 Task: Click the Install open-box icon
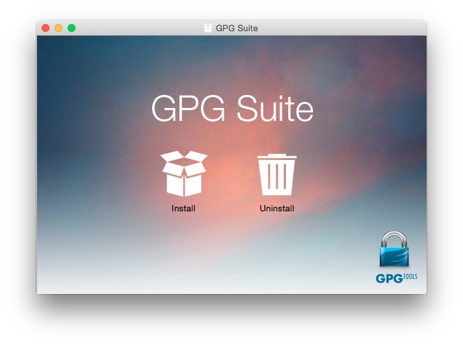pyautogui.click(x=183, y=174)
